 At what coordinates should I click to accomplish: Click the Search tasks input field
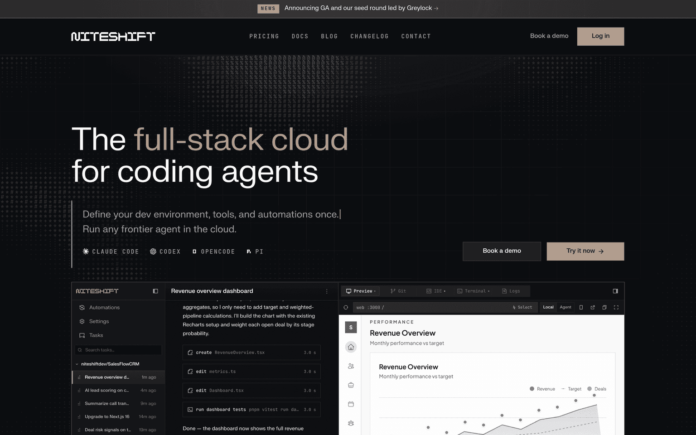pos(118,350)
